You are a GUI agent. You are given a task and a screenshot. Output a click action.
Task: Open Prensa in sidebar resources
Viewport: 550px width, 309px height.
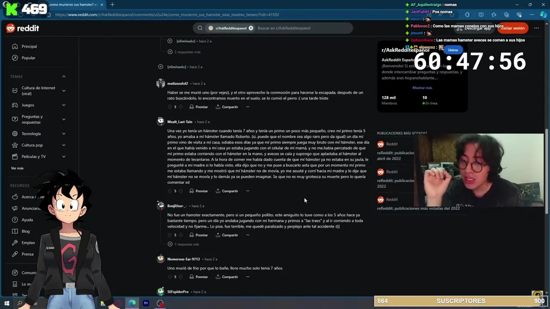pos(27,254)
